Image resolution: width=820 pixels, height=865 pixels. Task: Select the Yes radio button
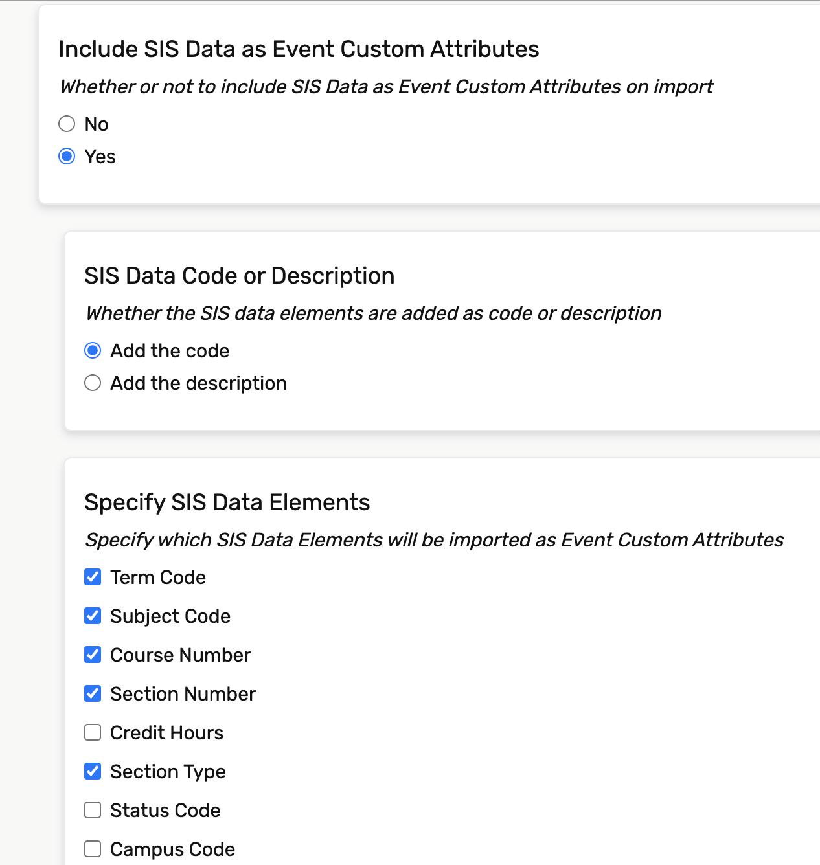(67, 156)
